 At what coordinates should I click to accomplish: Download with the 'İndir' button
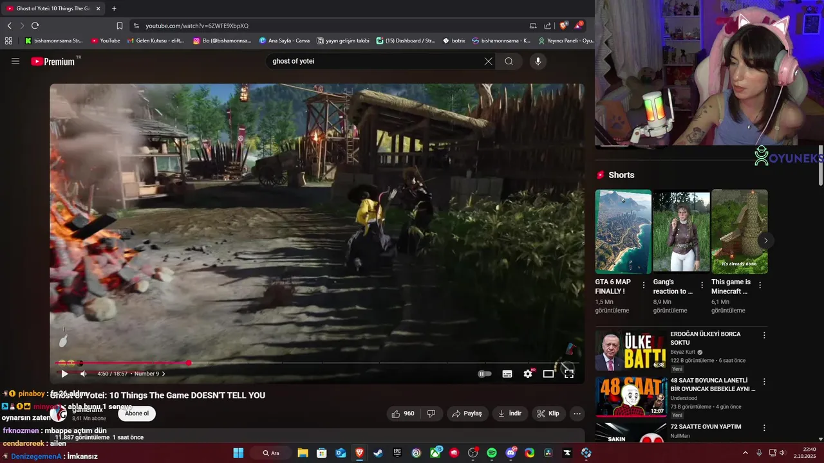tap(510, 413)
